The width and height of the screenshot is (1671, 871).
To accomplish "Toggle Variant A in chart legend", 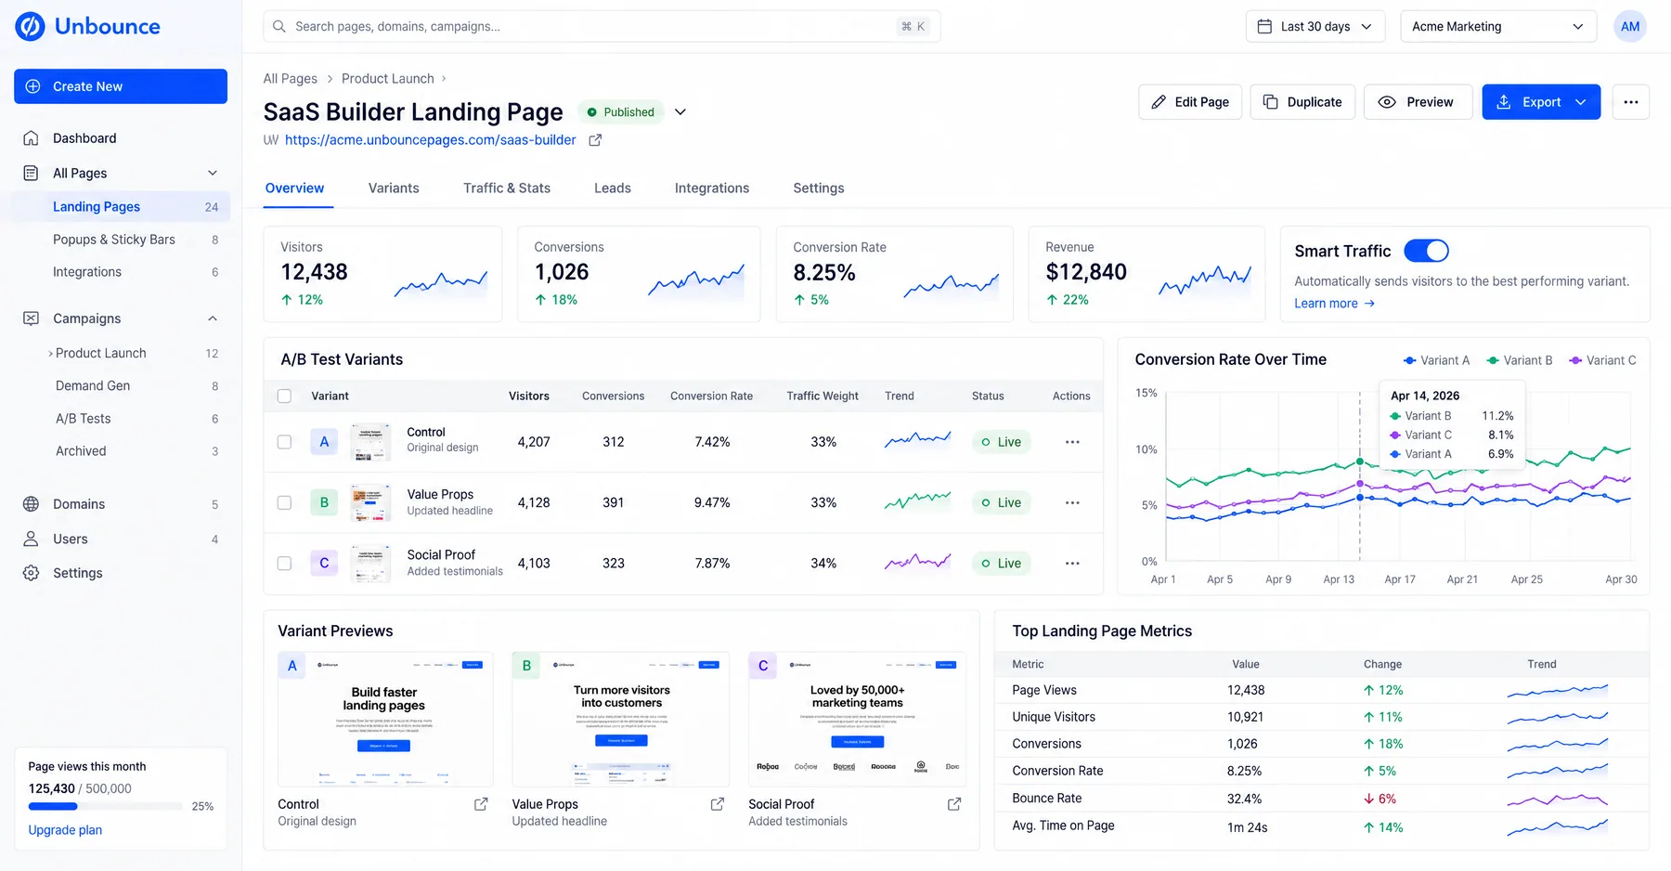I will (1436, 360).
